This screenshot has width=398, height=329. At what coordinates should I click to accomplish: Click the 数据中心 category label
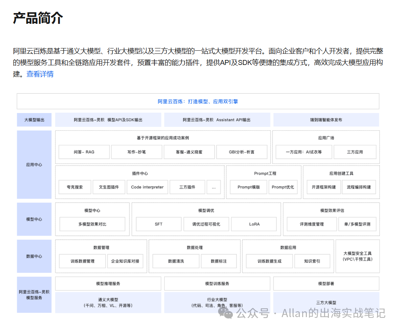(34, 256)
